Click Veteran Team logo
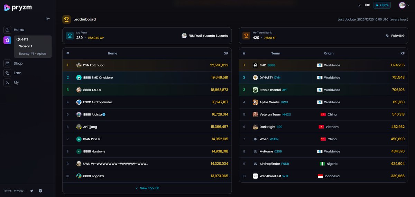The width and height of the screenshot is (415, 197). pyautogui.click(x=255, y=114)
